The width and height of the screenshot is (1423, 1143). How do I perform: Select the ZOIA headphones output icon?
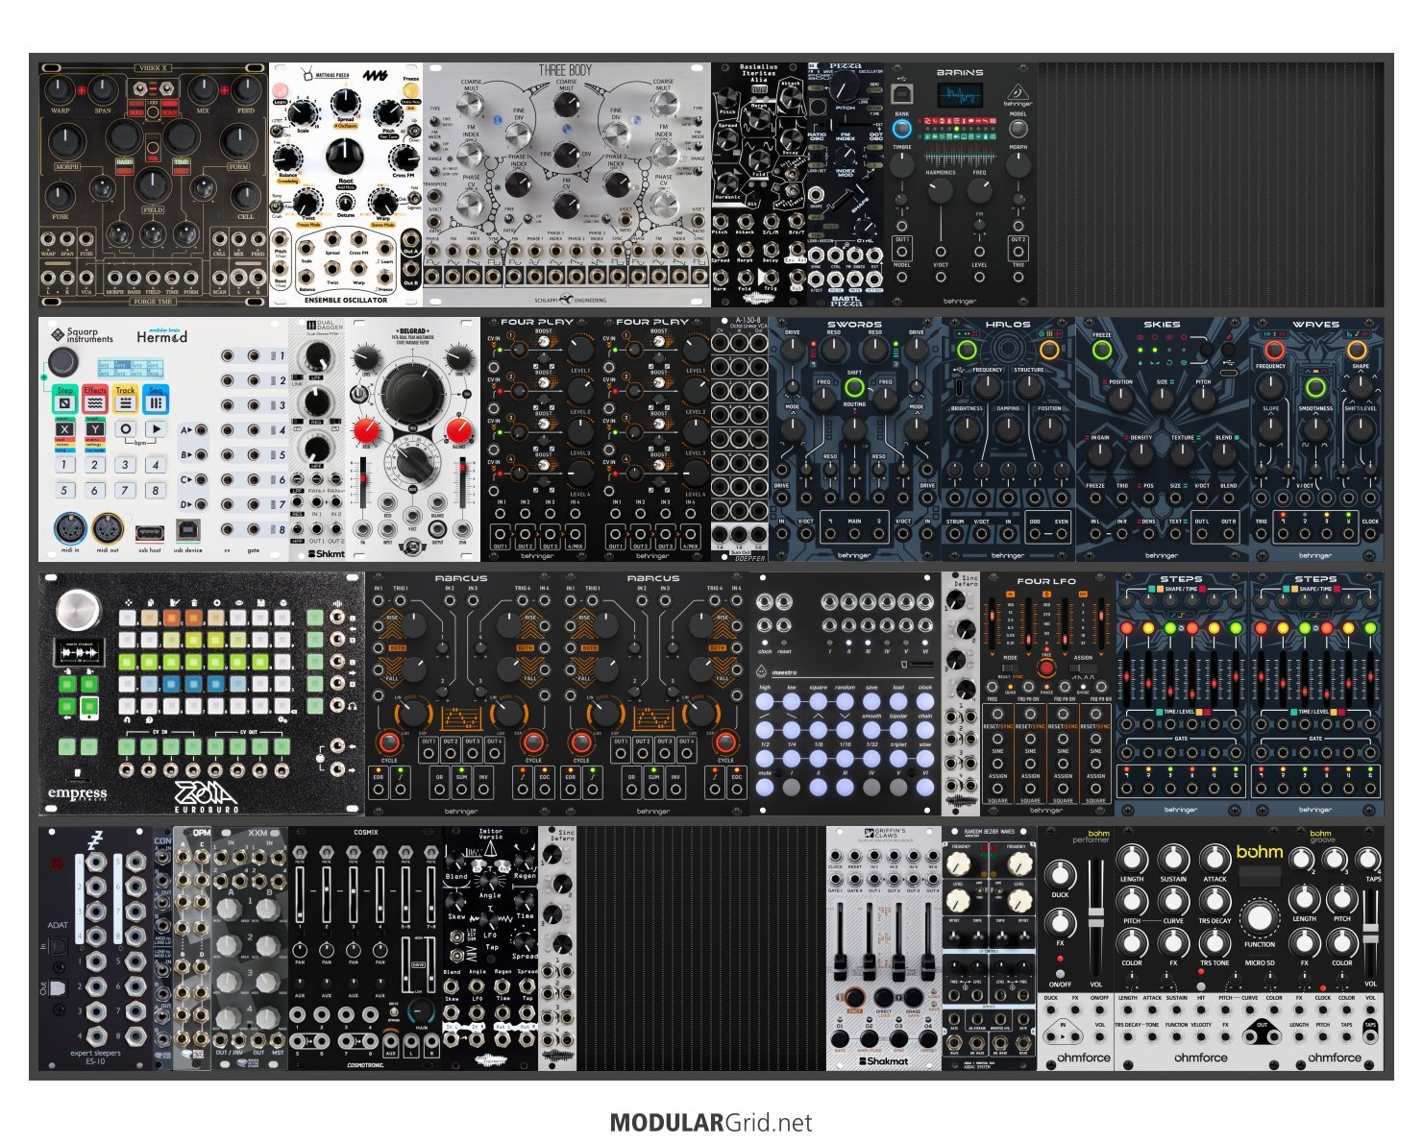tap(352, 706)
